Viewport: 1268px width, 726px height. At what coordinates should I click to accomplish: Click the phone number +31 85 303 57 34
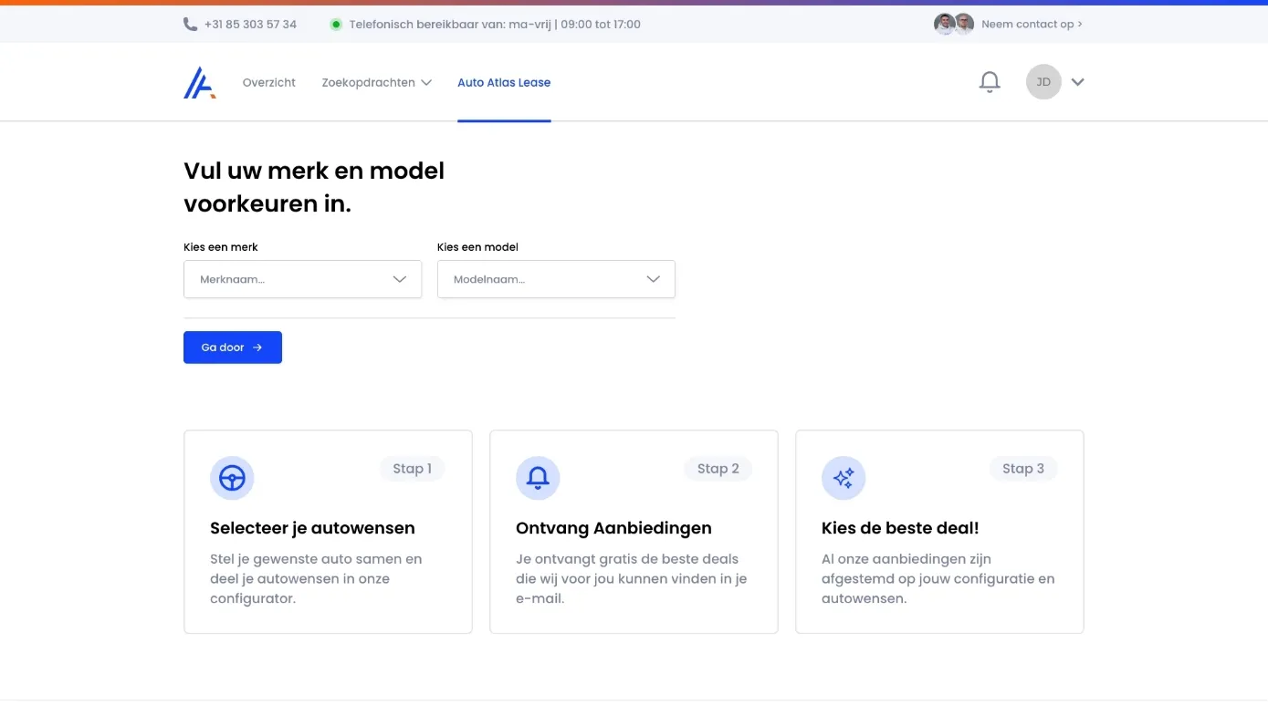[249, 24]
